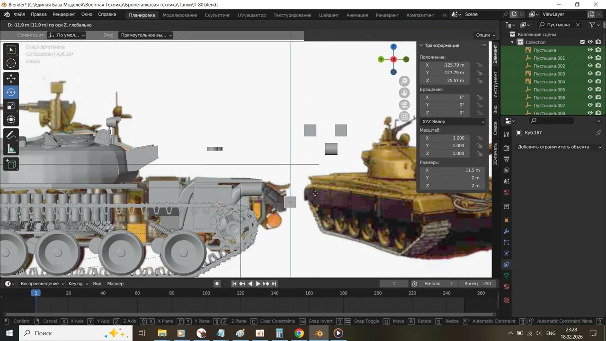
Task: Click the viewport zoom magnifier gizmo
Action: pyautogui.click(x=404, y=81)
